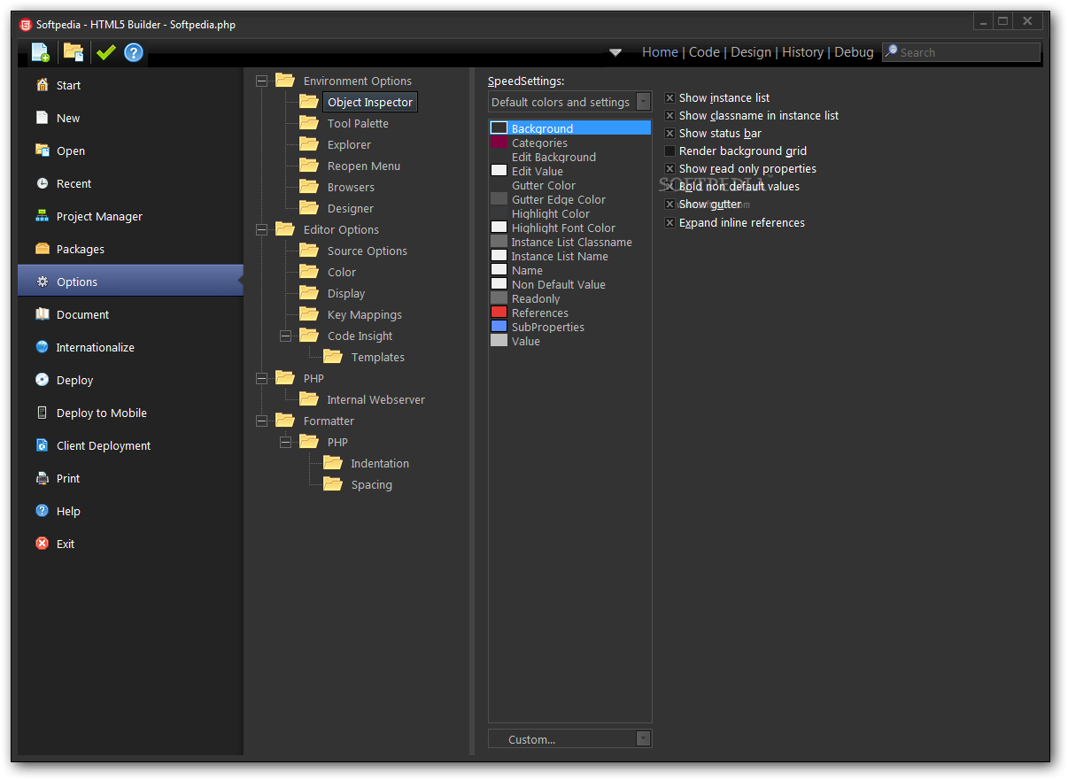The height and width of the screenshot is (780, 1068).
Task: Disable Show status bar checkbox
Action: (669, 133)
